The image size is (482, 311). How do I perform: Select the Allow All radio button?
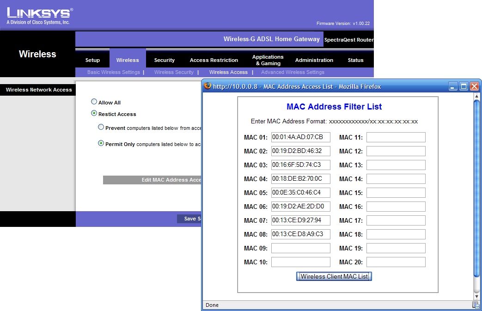coord(94,102)
